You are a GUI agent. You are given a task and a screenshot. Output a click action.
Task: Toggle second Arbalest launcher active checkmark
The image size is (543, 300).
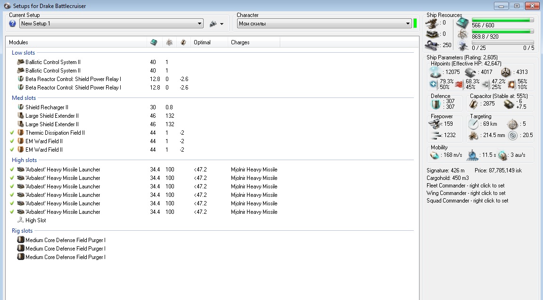click(12, 178)
